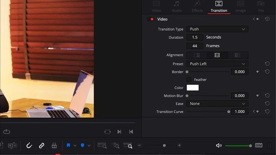Jump to the previous edit point

[131, 132]
